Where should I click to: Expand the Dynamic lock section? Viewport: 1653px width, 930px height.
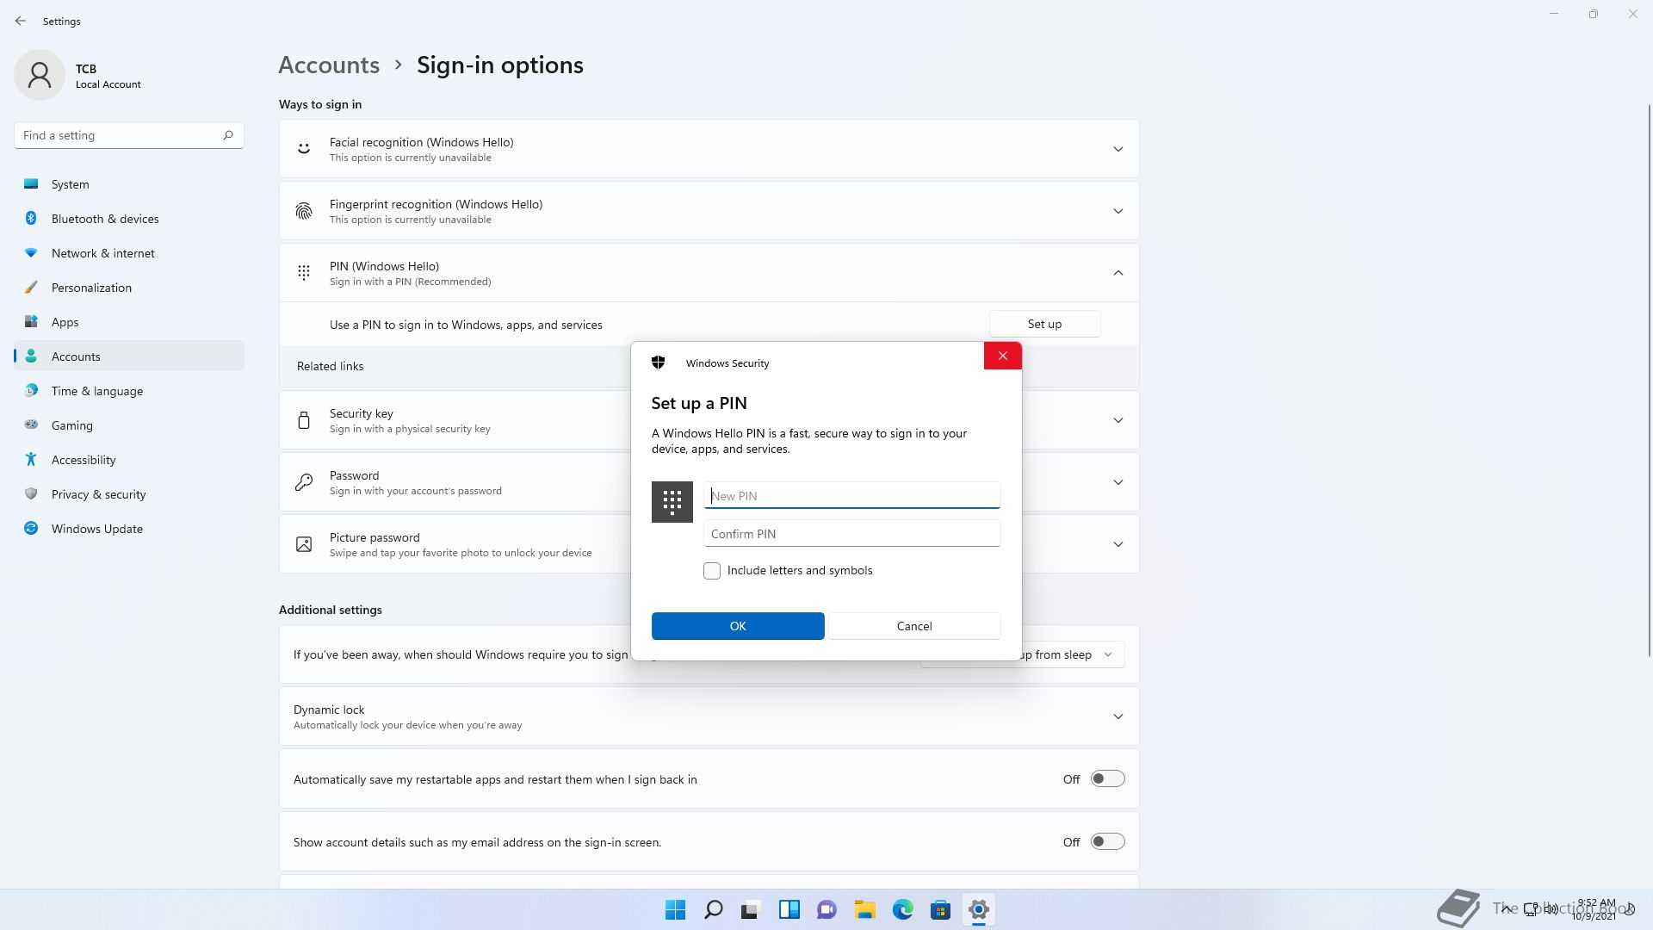[x=1118, y=716]
